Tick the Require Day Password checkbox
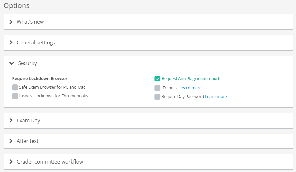Viewport: 296px width, 172px height. tap(157, 97)
